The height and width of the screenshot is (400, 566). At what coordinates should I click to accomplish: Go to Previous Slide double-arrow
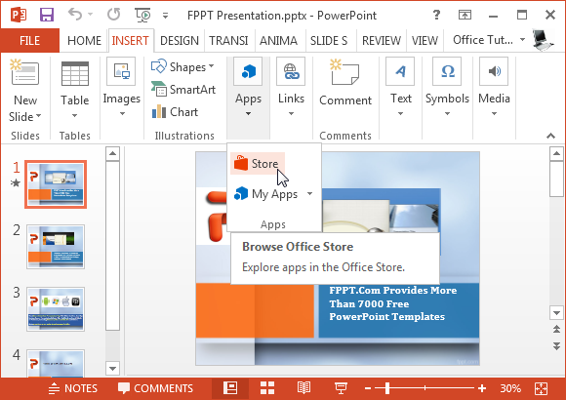coord(556,329)
